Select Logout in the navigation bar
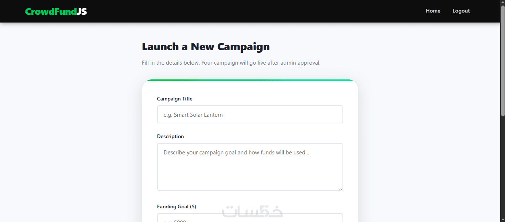Viewport: 505px width, 222px height. (461, 11)
